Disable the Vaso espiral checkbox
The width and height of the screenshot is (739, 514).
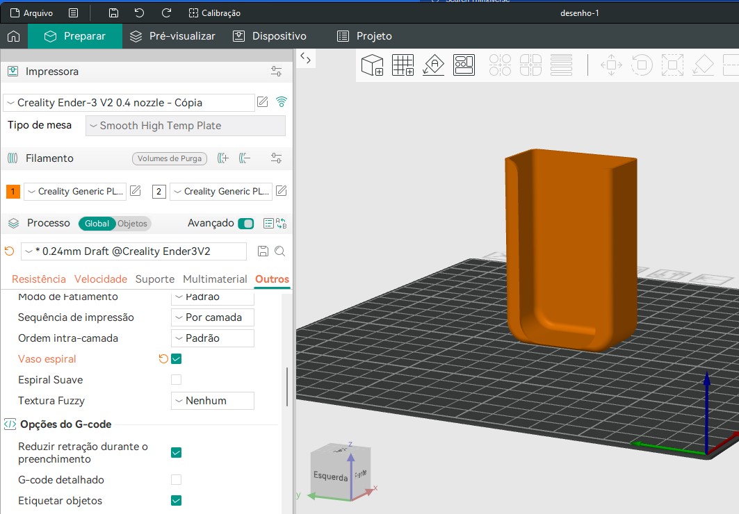pos(177,359)
